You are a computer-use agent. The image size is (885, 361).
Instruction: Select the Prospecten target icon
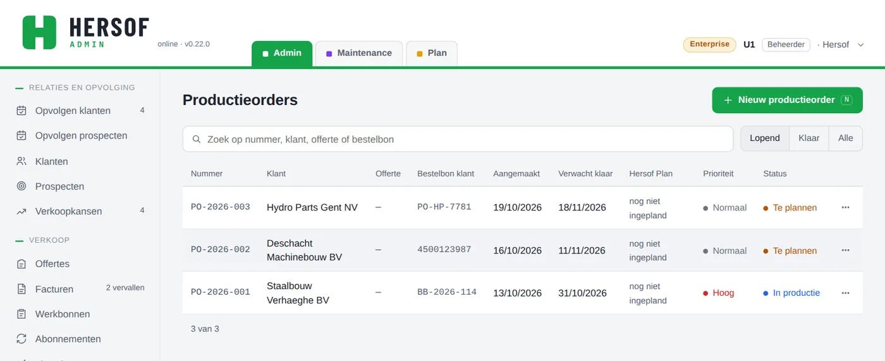(21, 187)
